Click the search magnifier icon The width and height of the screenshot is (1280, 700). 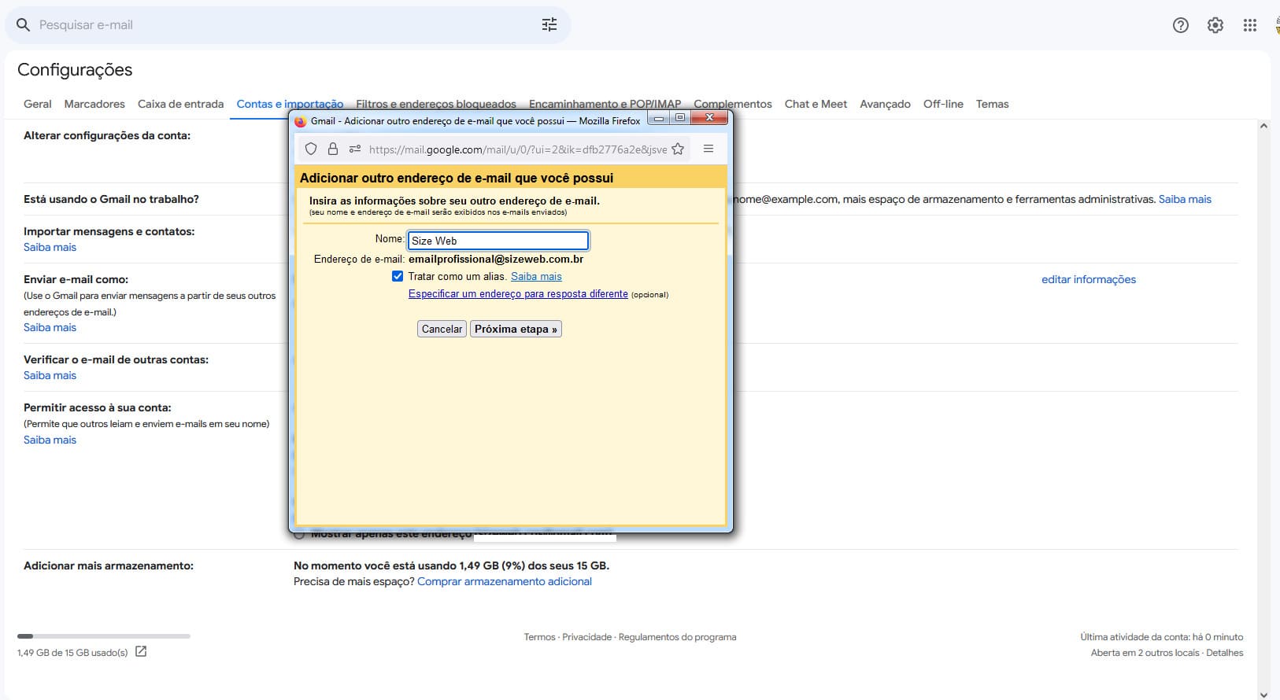click(x=24, y=25)
